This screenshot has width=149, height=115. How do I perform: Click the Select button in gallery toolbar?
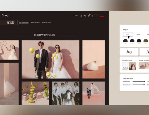pos(77,16)
